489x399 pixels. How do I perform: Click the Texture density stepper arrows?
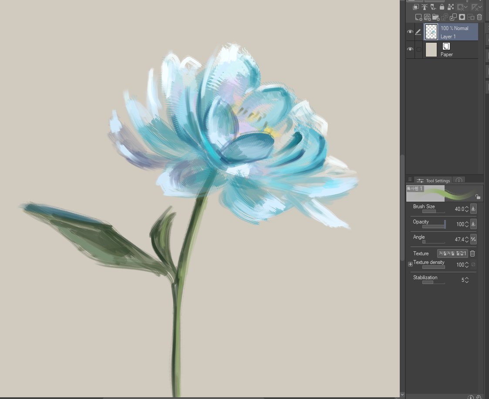pyautogui.click(x=466, y=265)
